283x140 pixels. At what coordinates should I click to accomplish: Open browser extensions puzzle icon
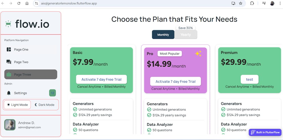coord(252,3)
